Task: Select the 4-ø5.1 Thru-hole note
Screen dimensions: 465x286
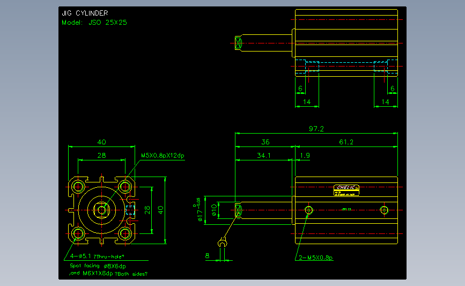Action: (97, 256)
